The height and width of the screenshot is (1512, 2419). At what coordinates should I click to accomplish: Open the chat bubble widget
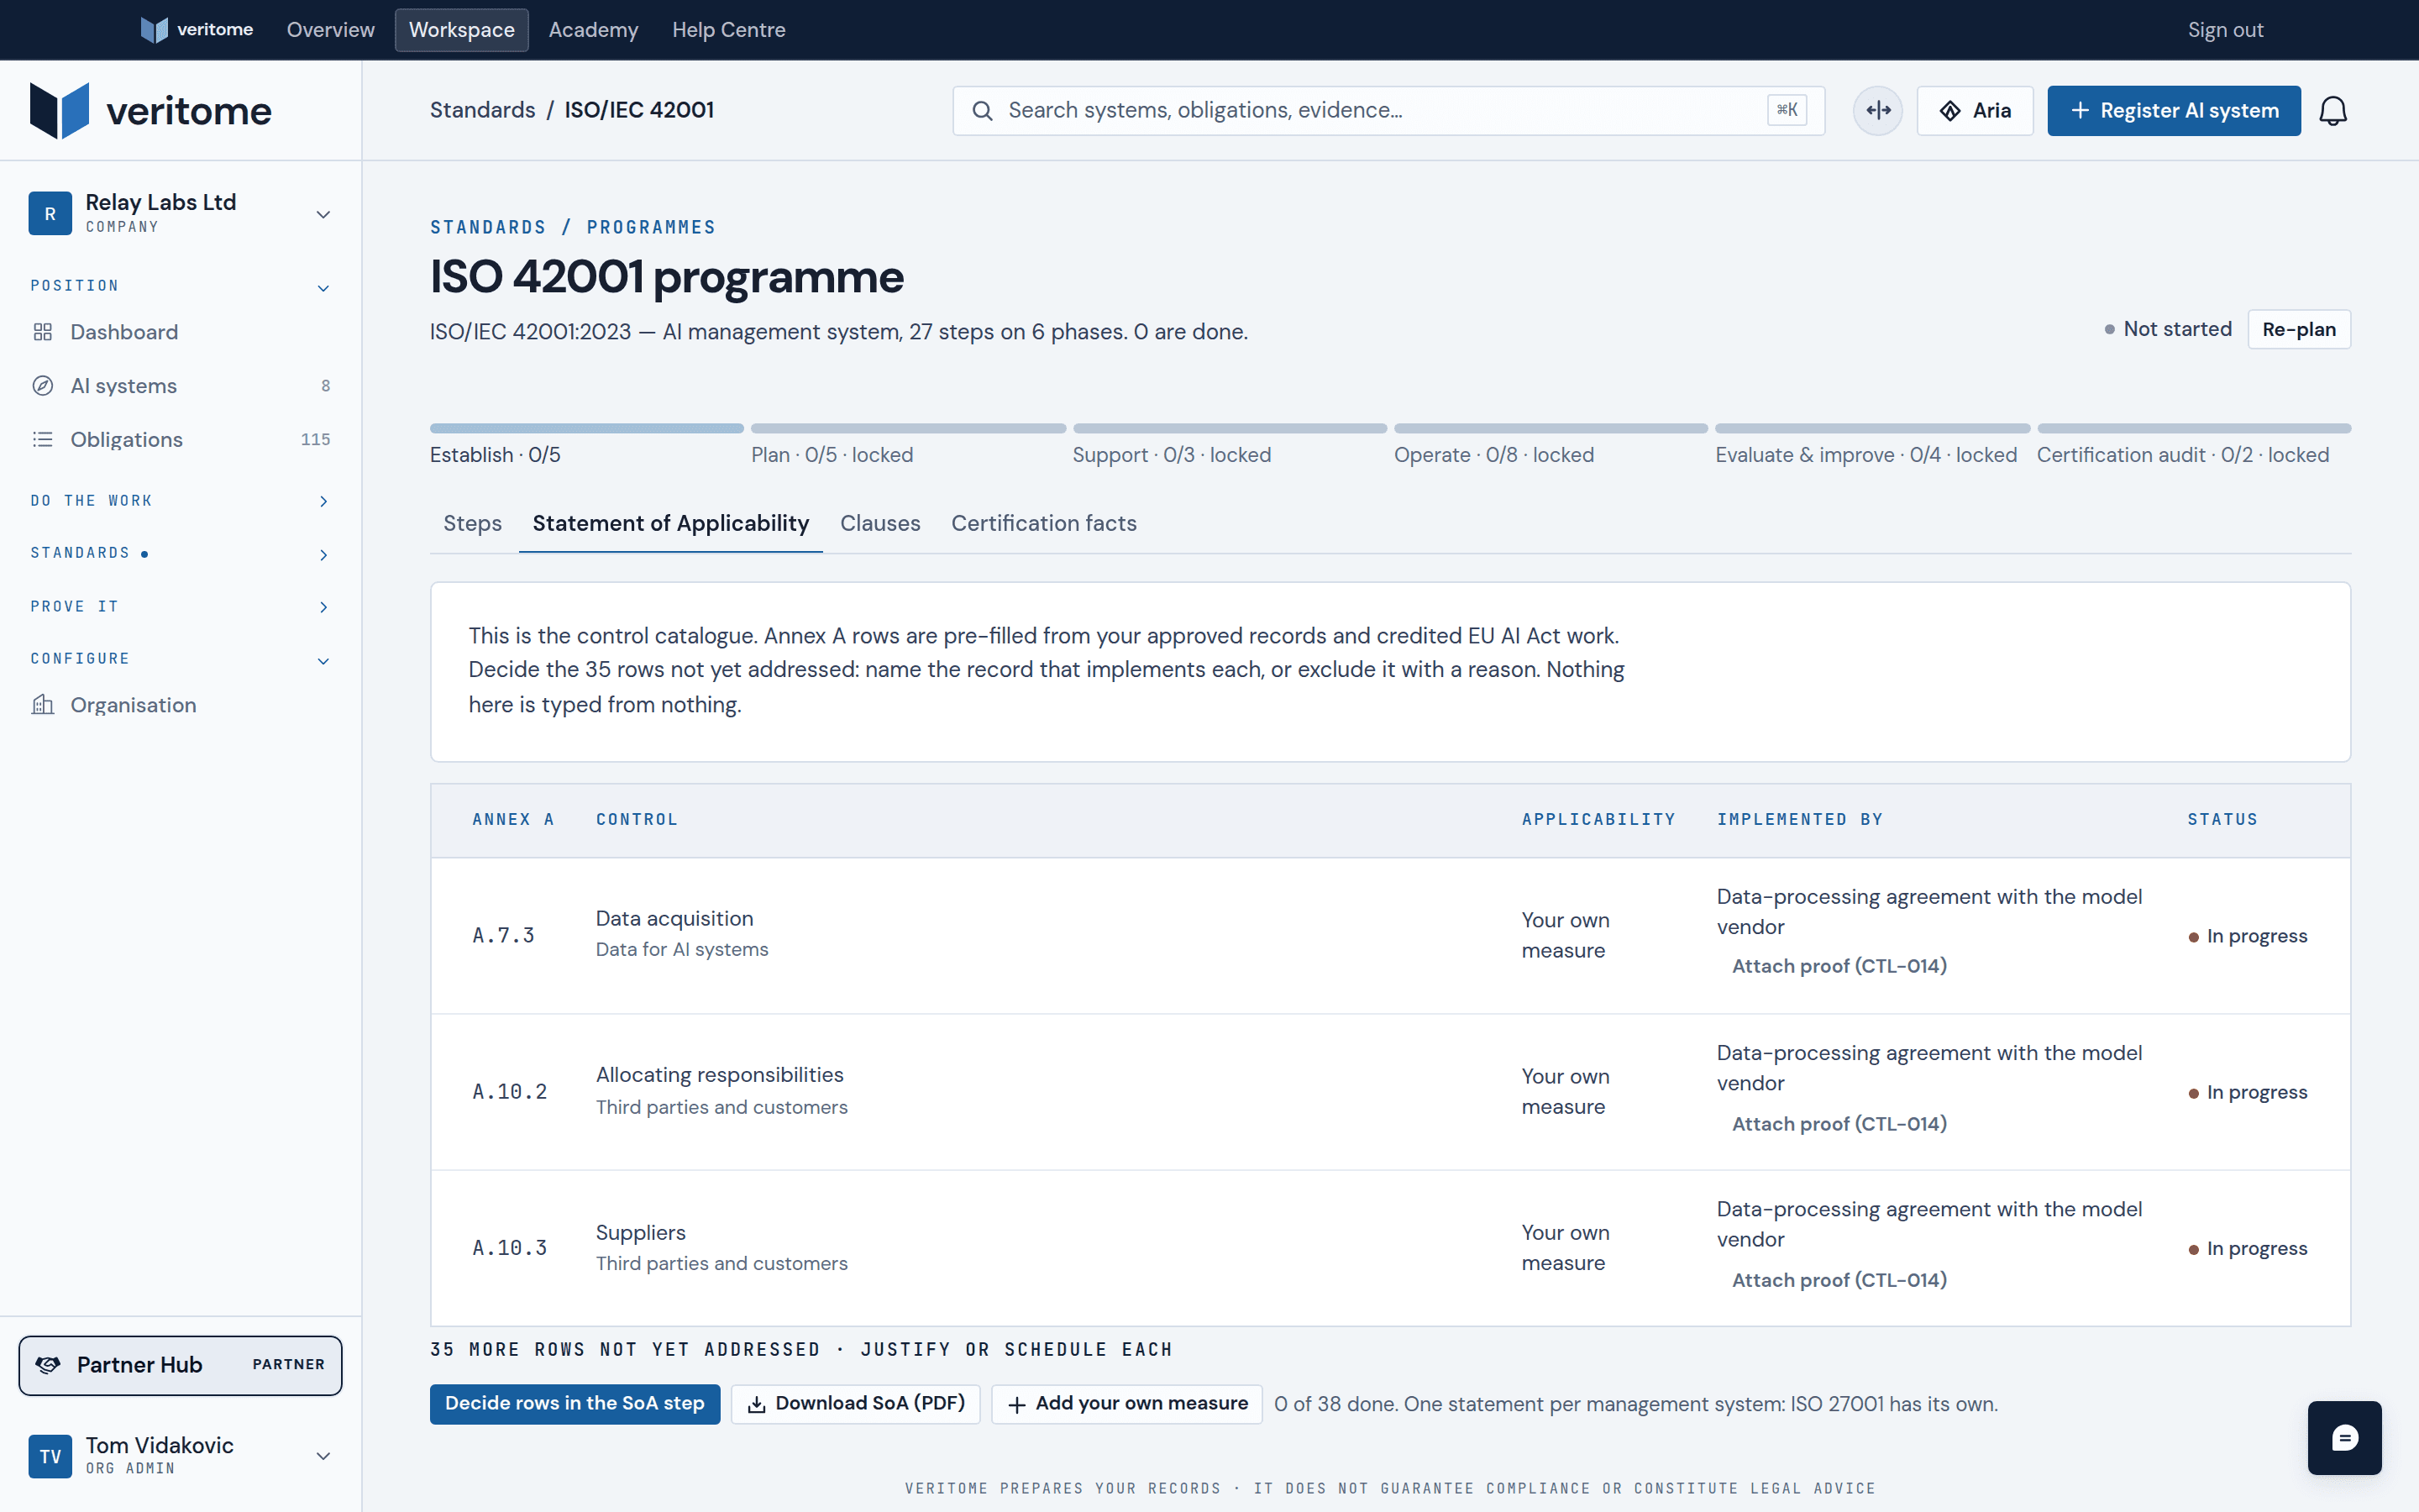click(2344, 1437)
